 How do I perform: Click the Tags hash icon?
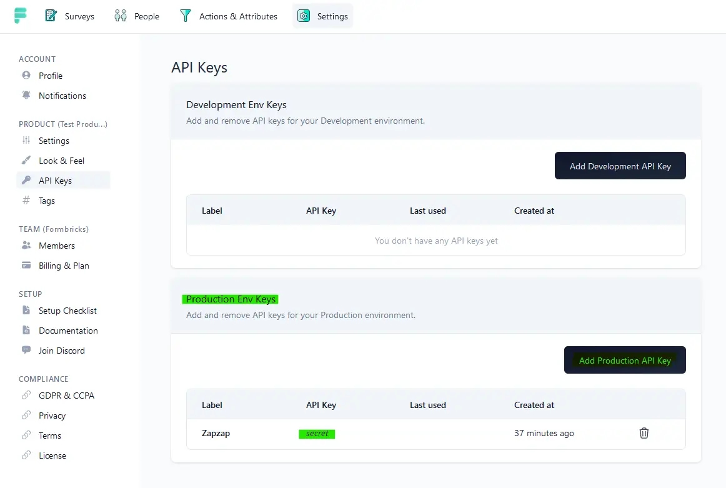[x=27, y=201]
